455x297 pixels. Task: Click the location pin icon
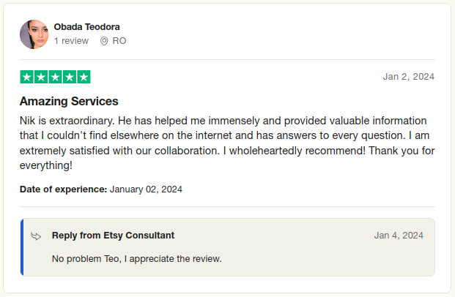(104, 41)
